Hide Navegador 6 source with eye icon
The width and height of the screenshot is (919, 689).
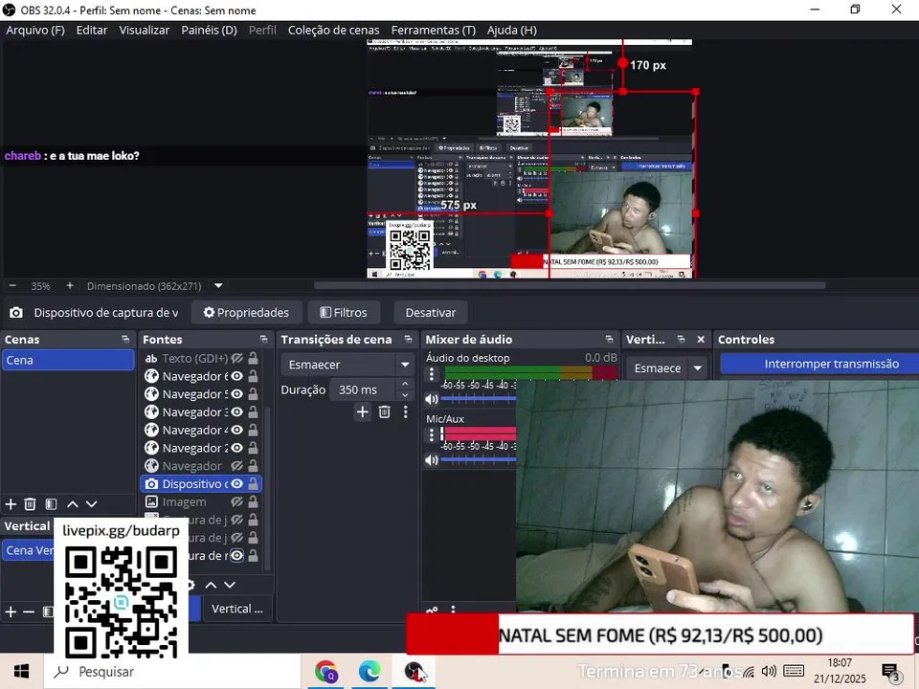[x=236, y=376]
